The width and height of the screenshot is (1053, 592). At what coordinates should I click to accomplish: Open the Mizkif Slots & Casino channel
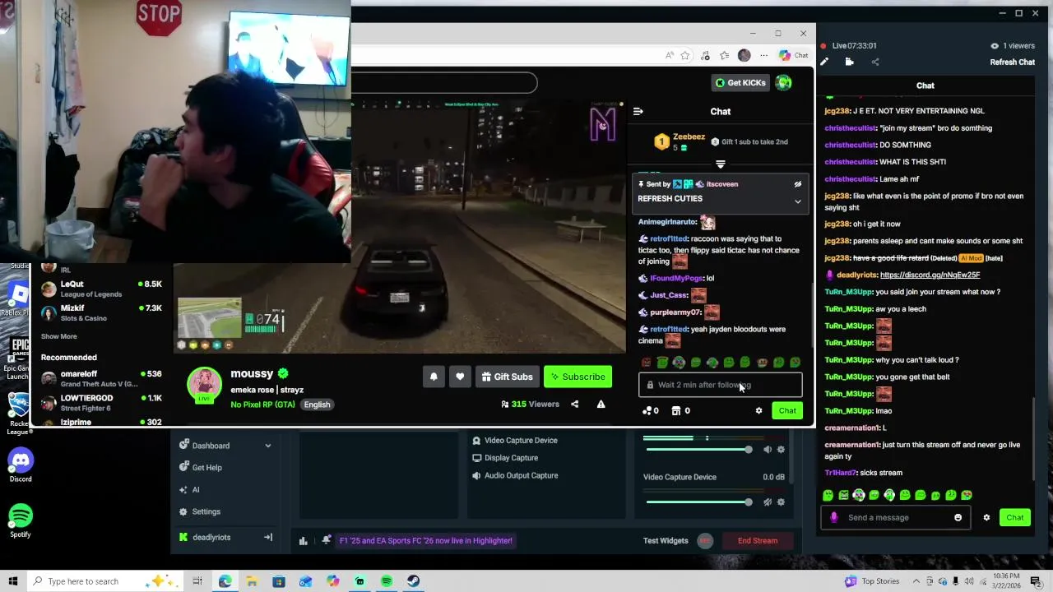pyautogui.click(x=101, y=312)
